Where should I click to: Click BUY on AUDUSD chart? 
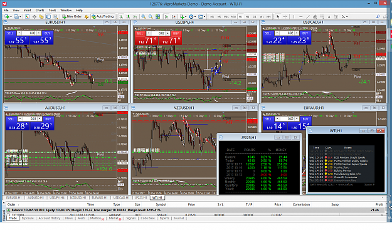[x=48, y=119]
